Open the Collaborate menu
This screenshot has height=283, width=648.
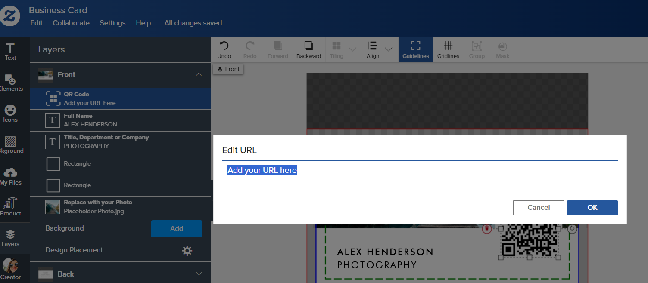coord(71,23)
